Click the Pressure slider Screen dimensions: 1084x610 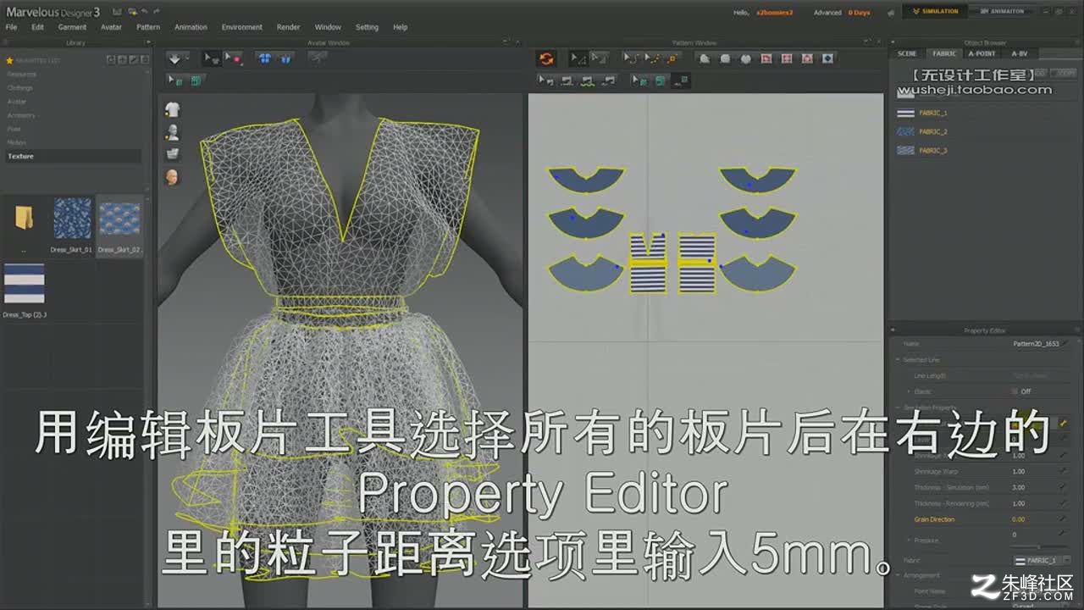1039,547
